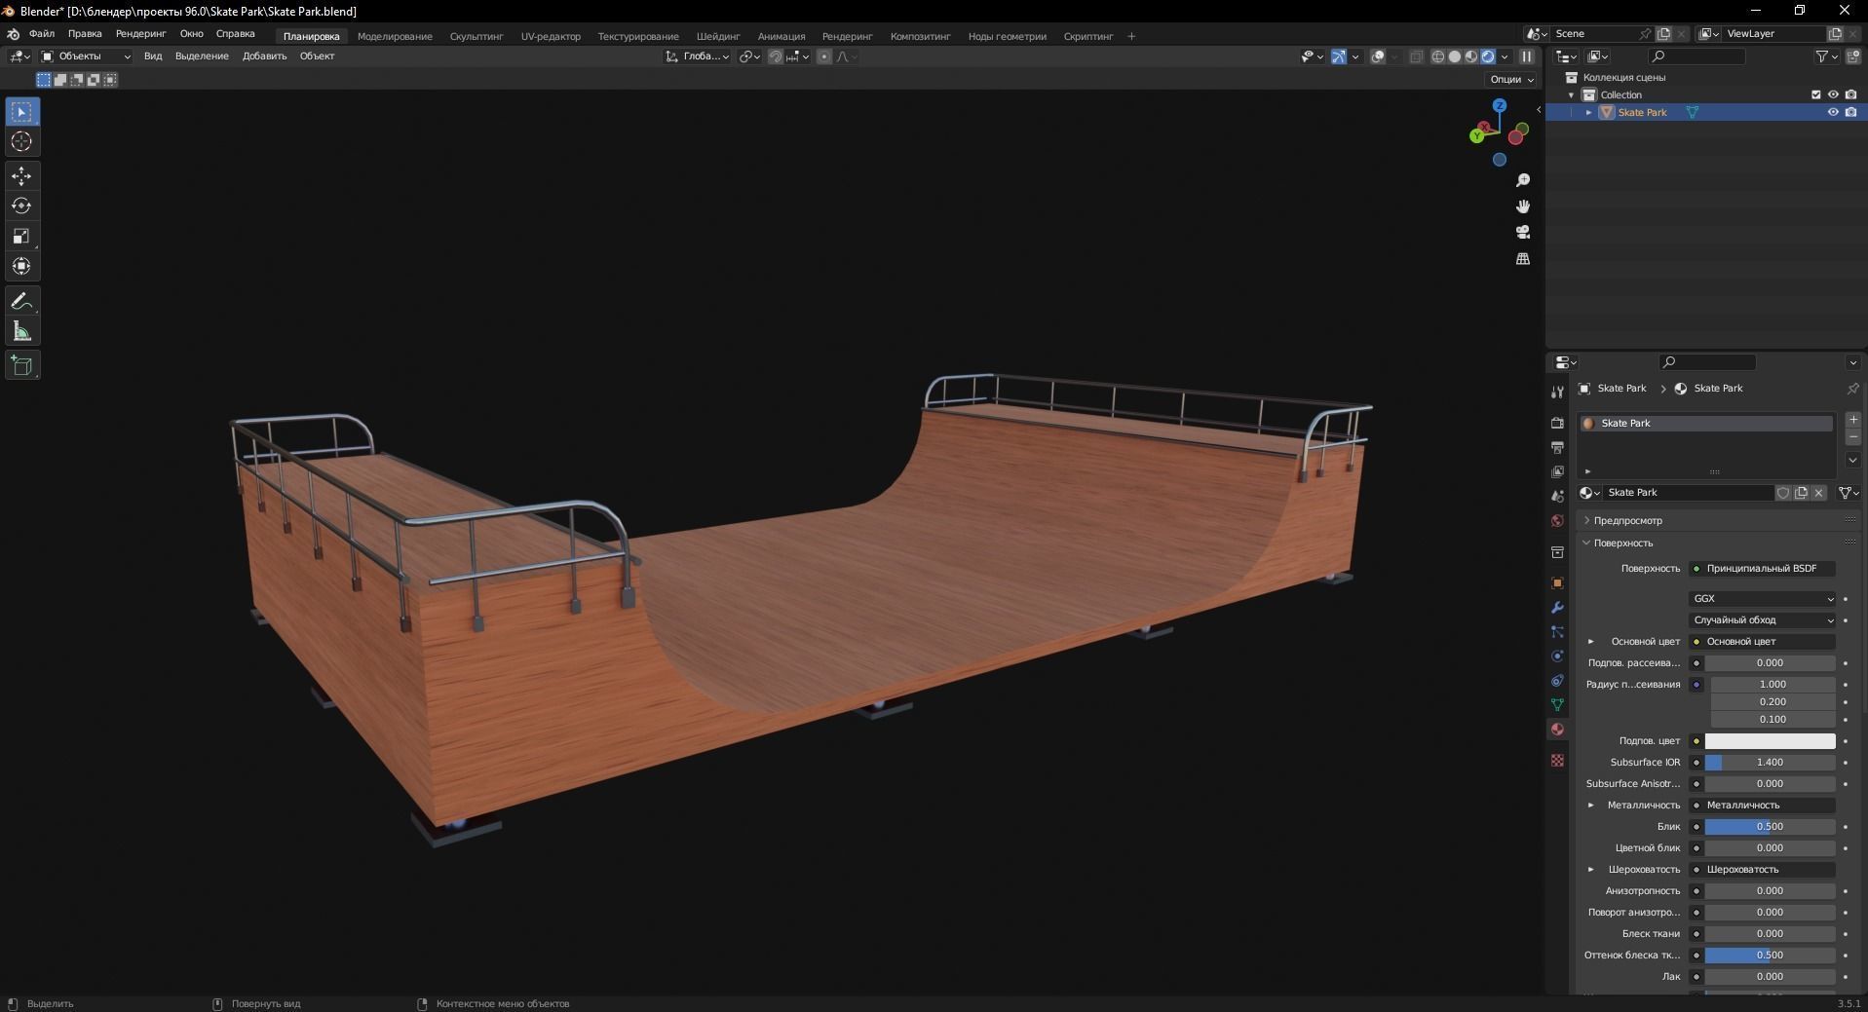Enable rendered viewport shading
This screenshot has height=1012, width=1868.
(x=1488, y=56)
